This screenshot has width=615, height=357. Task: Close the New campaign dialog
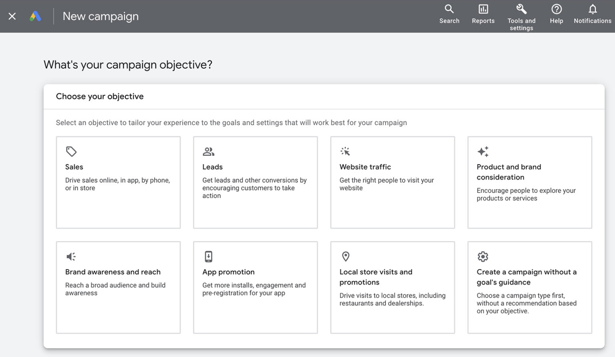coord(12,16)
